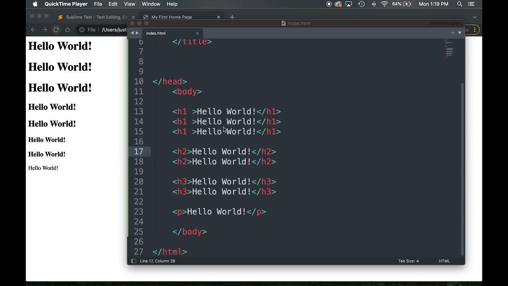Go forward in the browser
The height and width of the screenshot is (286, 508).
tap(45, 30)
